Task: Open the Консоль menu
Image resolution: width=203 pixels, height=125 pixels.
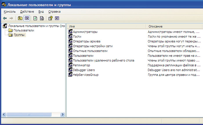Action: [x=10, y=12]
